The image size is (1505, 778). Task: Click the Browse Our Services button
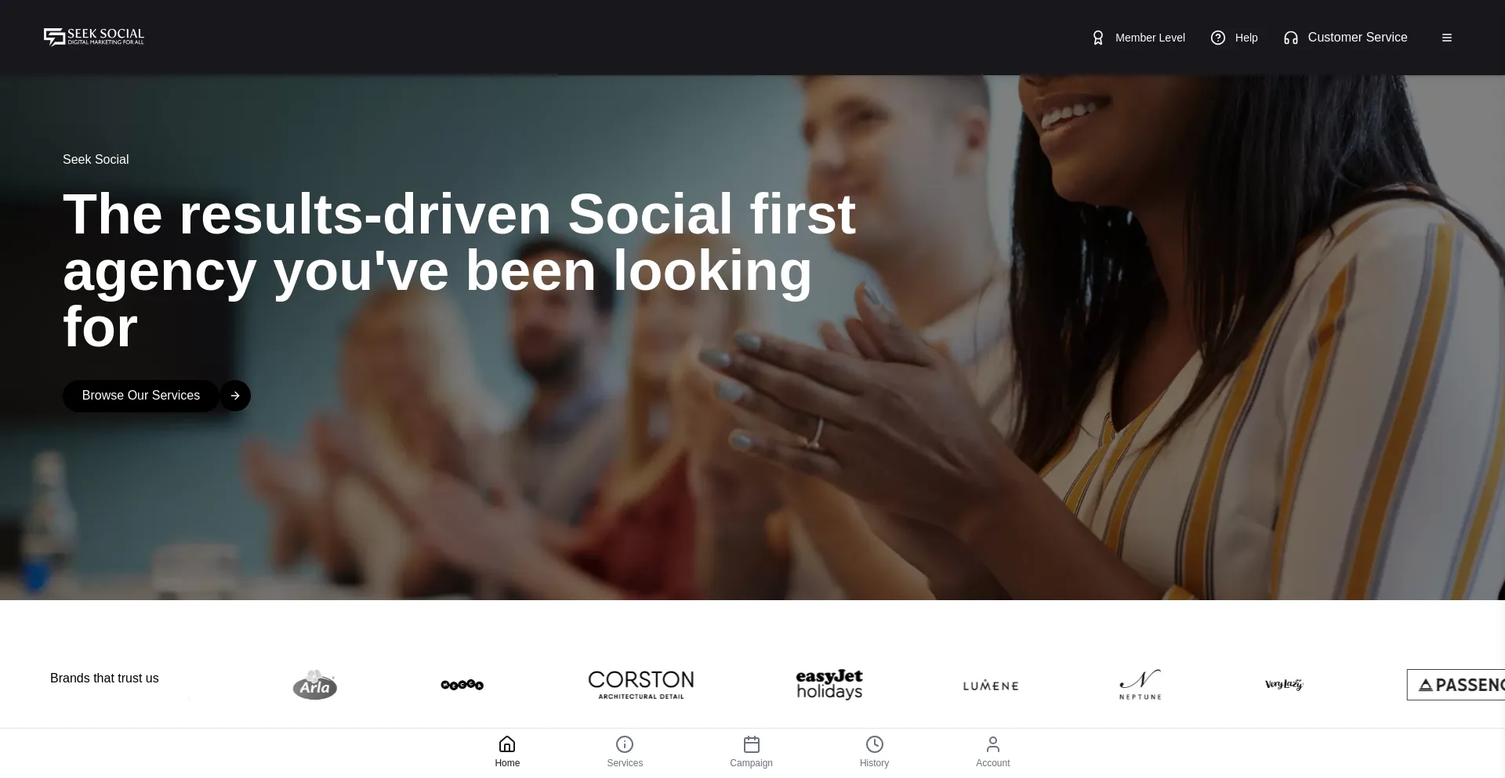[x=141, y=396]
